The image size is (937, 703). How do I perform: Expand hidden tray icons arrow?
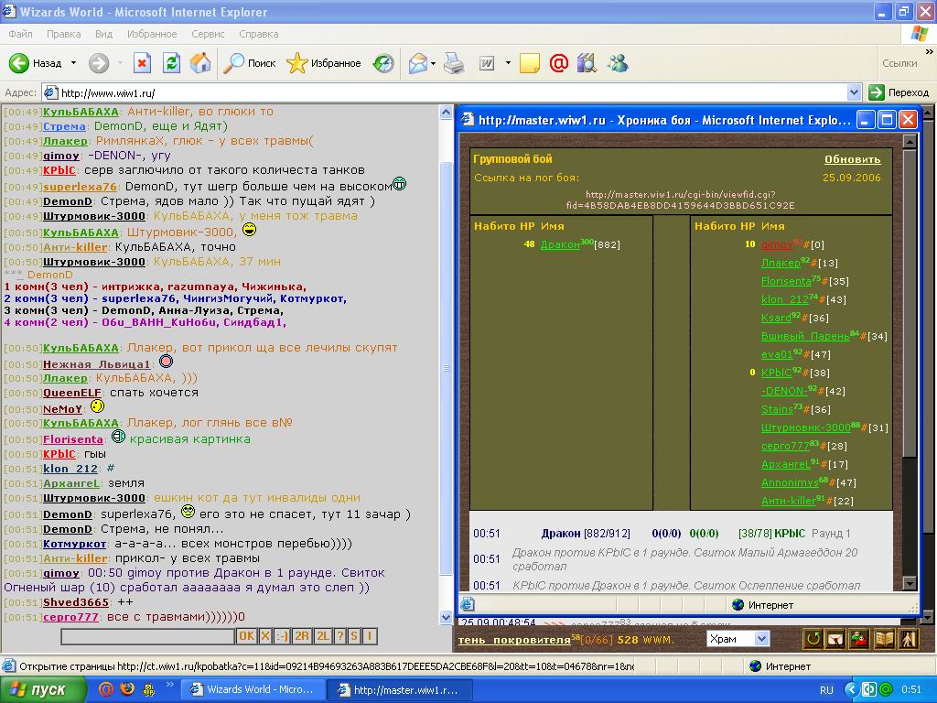851,689
